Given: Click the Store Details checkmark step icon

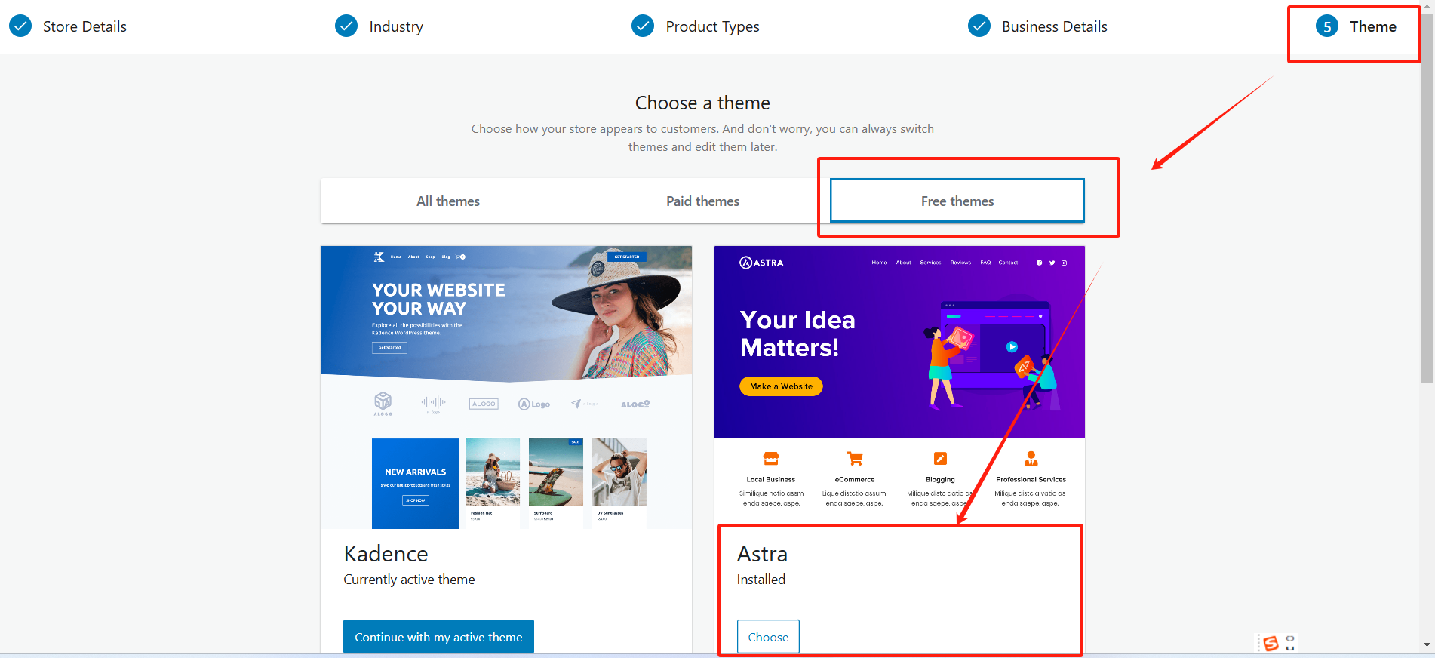Looking at the screenshot, I should [20, 26].
